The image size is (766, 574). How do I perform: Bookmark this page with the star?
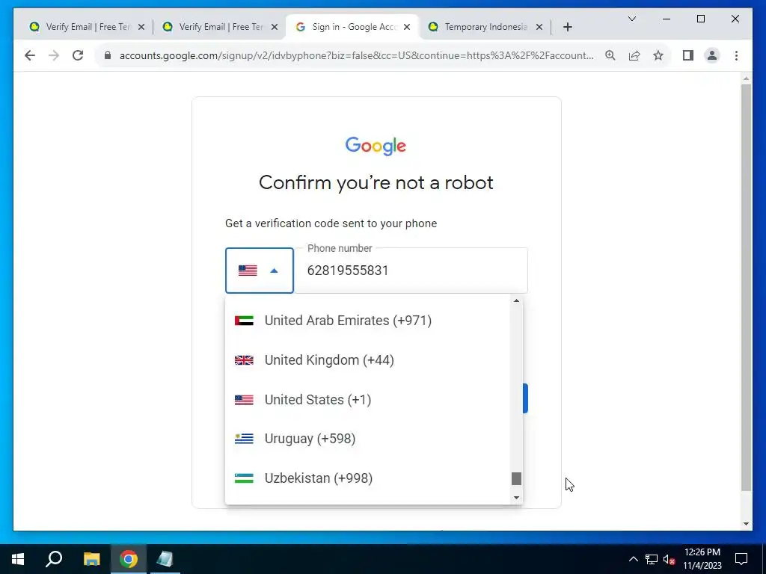pyautogui.click(x=658, y=55)
